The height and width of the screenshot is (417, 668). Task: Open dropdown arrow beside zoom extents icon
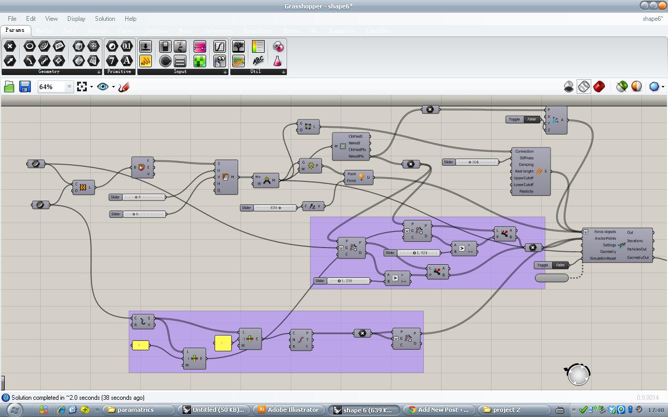tap(91, 87)
